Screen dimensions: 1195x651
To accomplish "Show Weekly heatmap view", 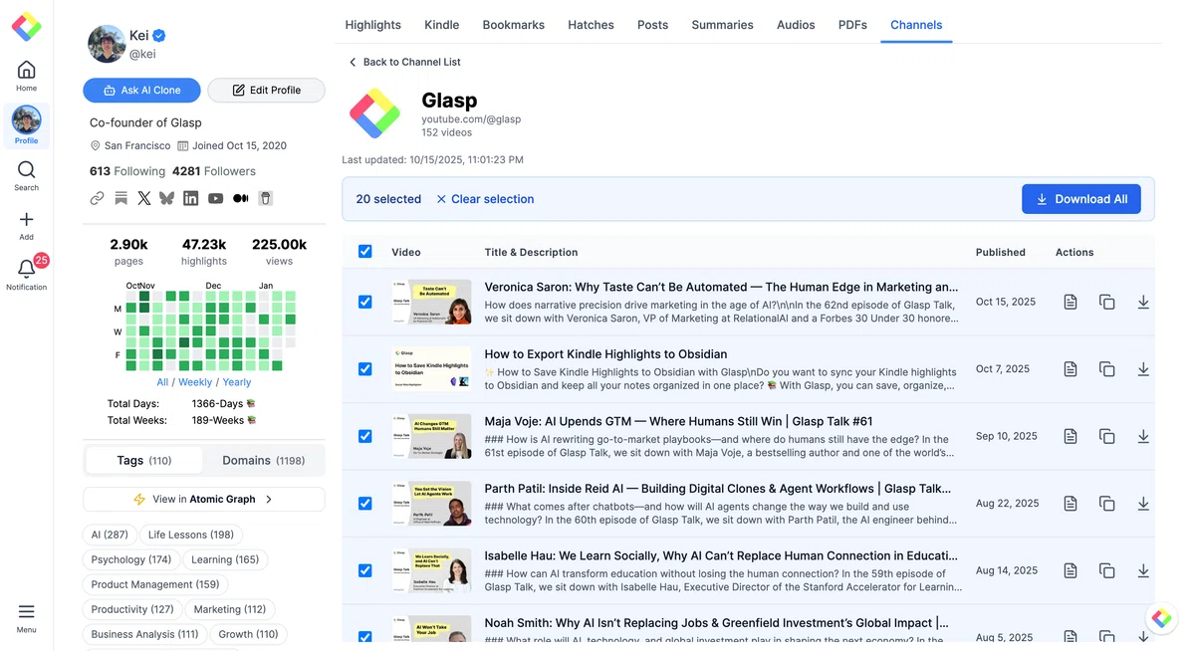I will (x=195, y=382).
